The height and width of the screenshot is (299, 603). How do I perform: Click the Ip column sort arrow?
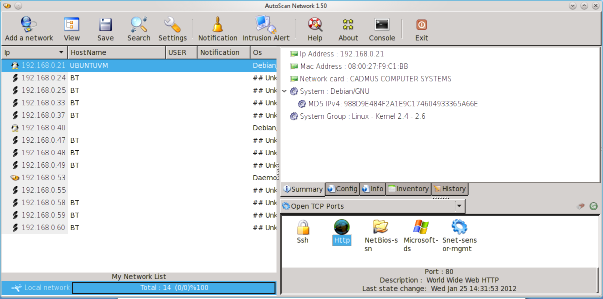61,52
